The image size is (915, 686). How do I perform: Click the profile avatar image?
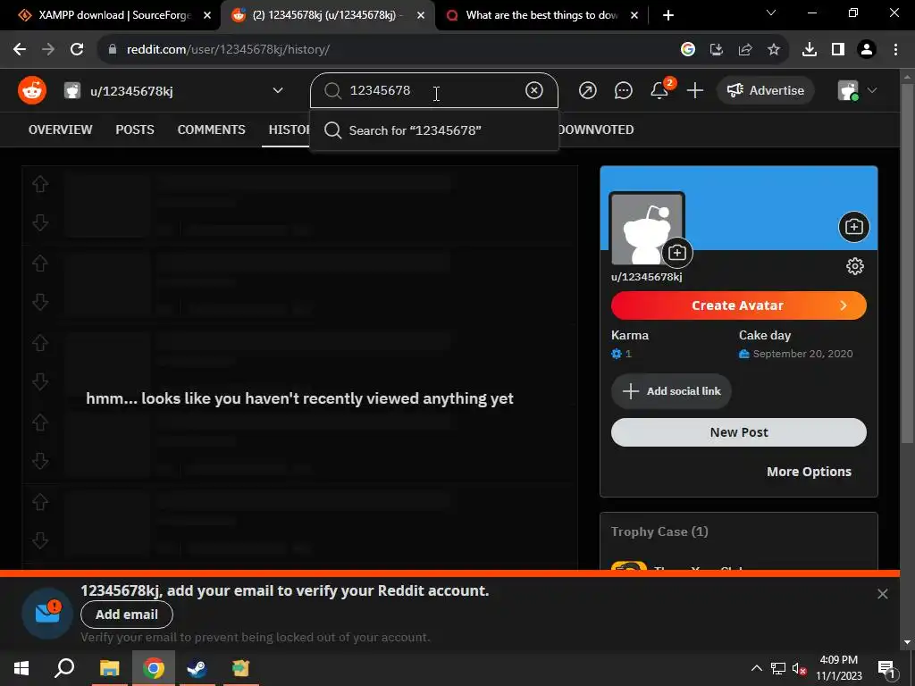[647, 229]
